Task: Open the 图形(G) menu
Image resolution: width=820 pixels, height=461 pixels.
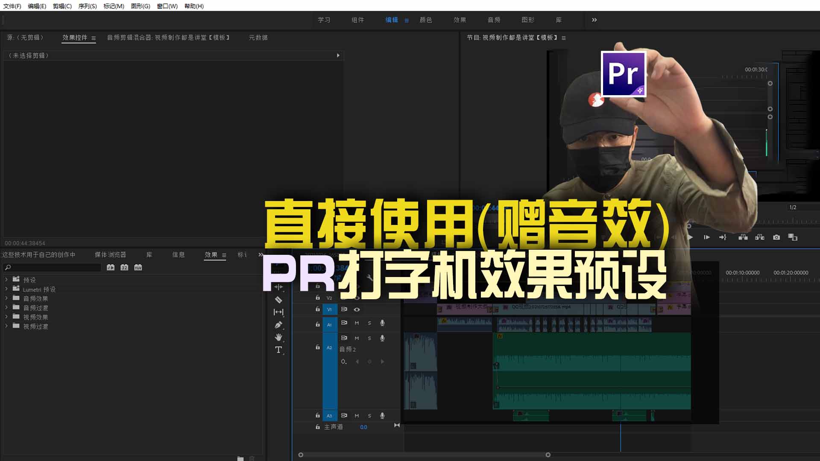Action: (141, 6)
